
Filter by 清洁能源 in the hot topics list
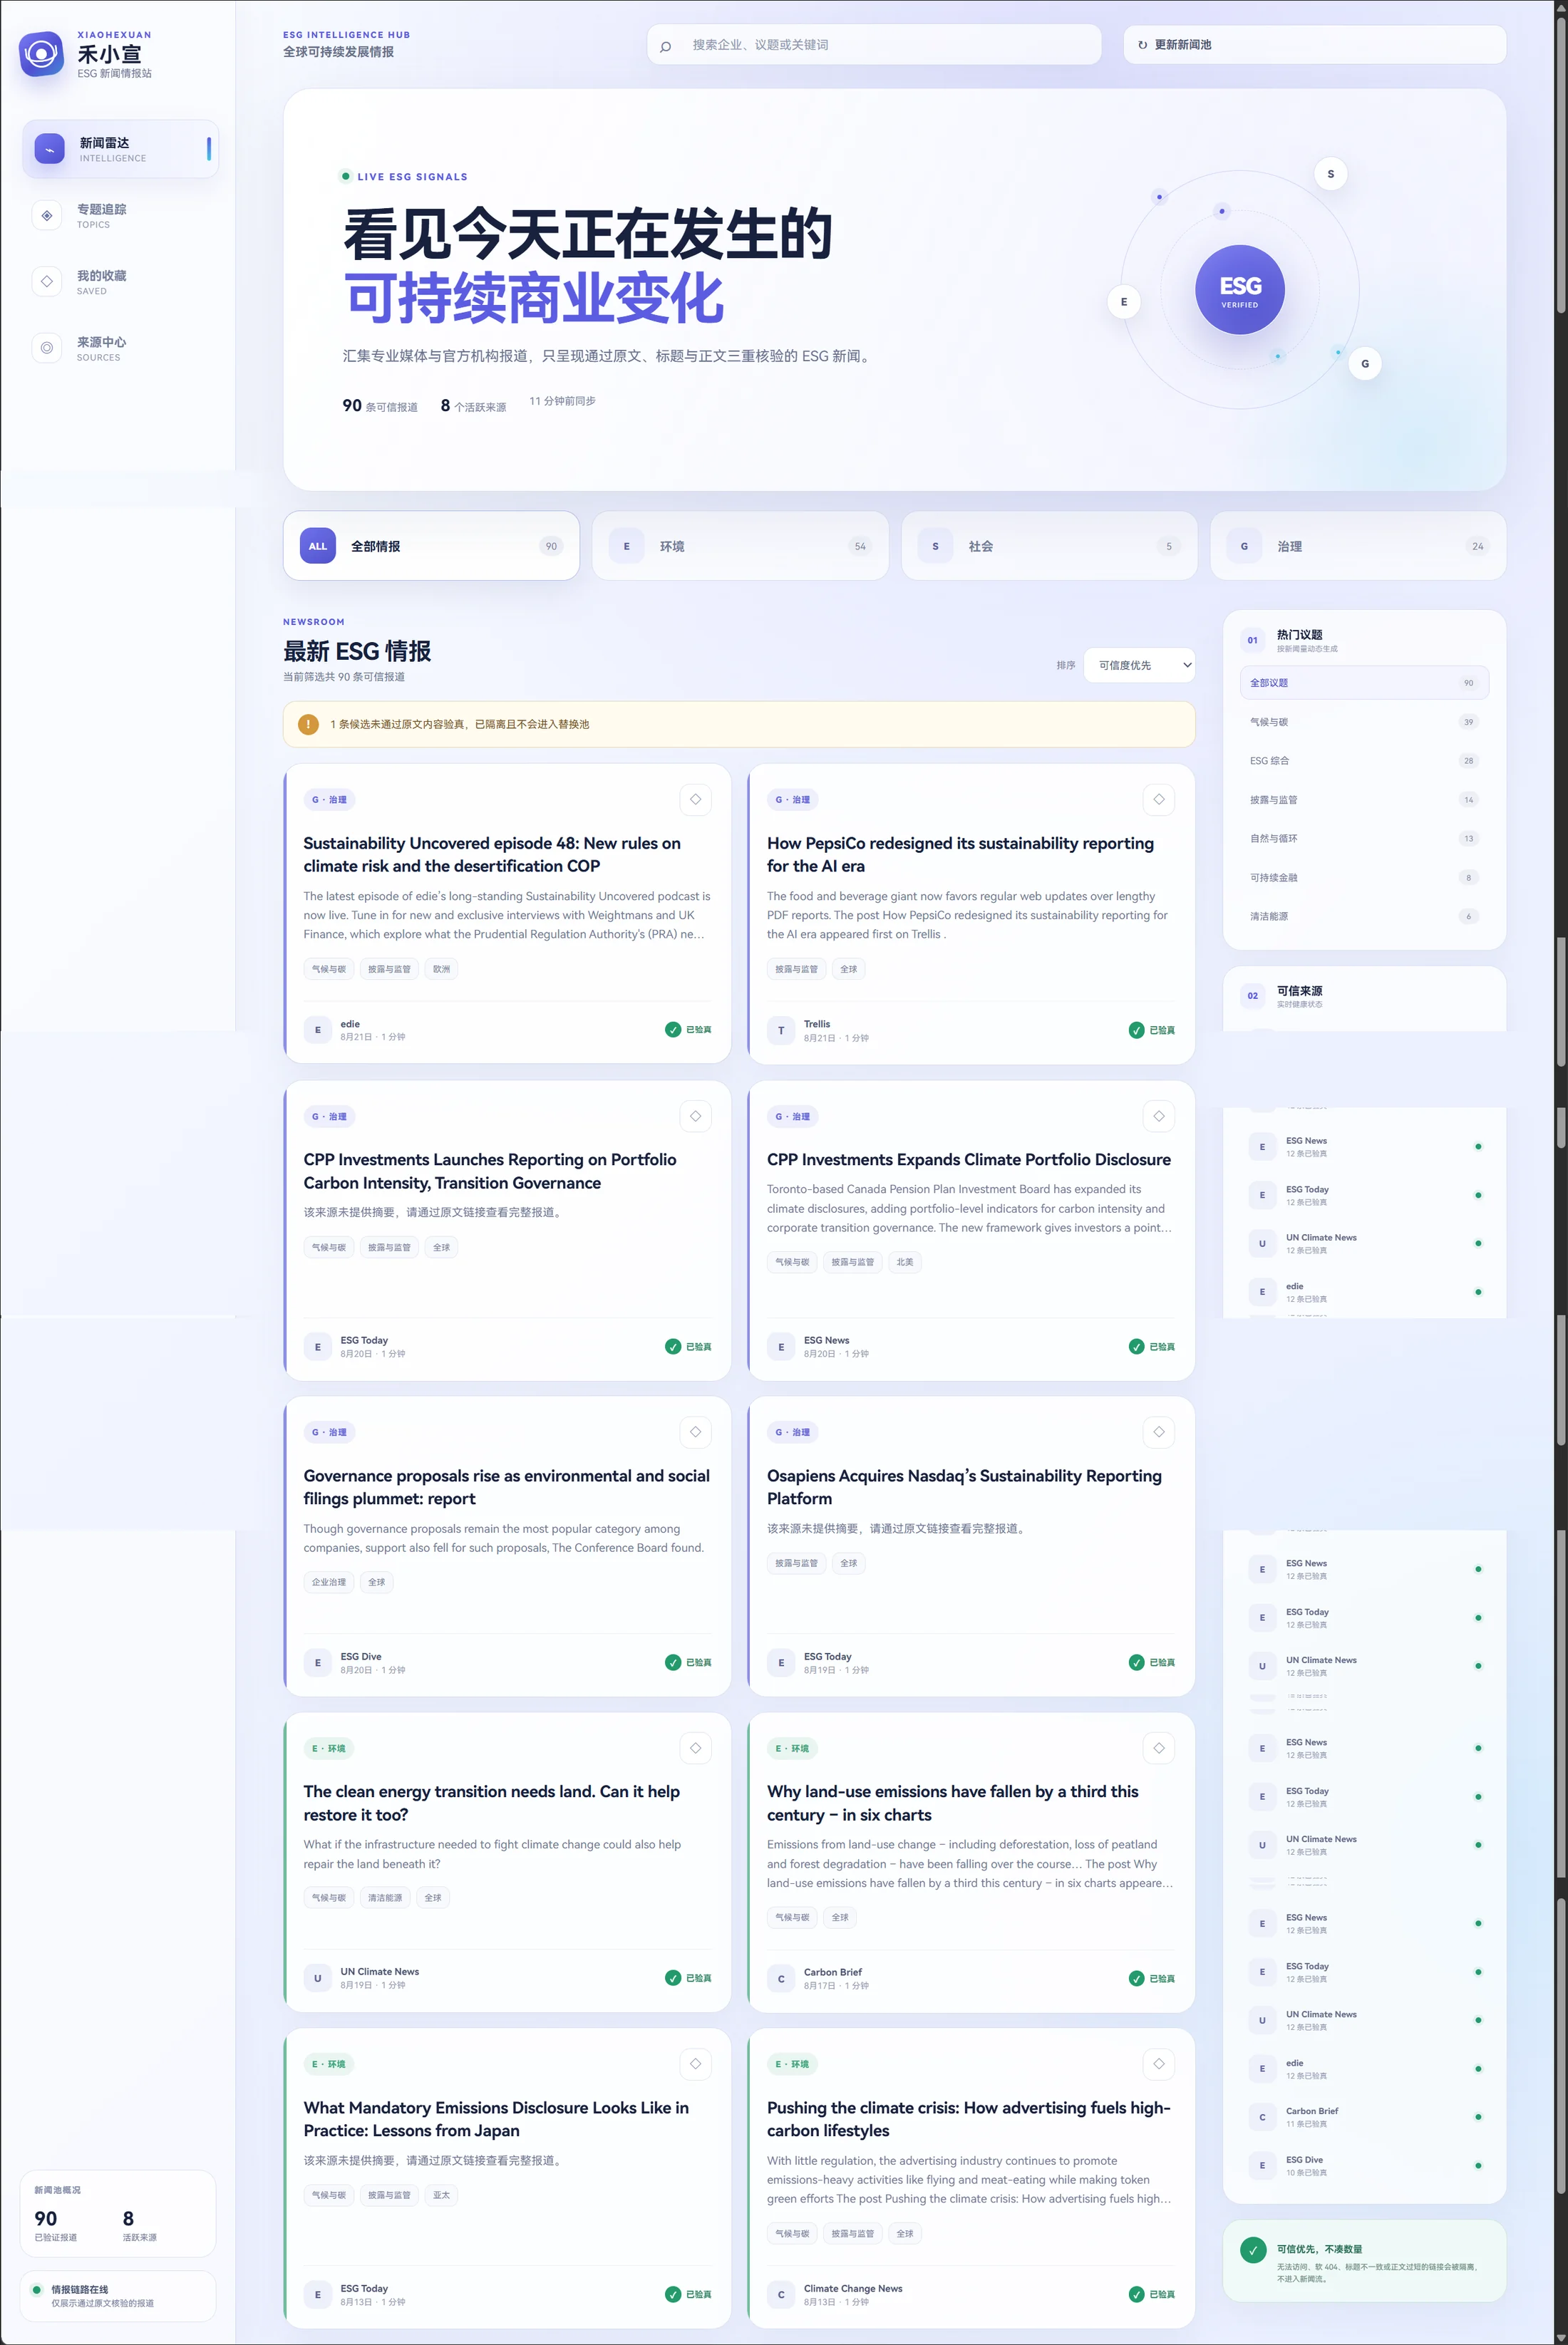click(x=1364, y=916)
